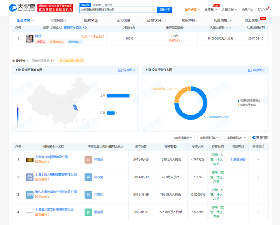The height and width of the screenshot is (225, 280).
Task: Click the download icon on the region distribution chart
Action: point(120,70)
